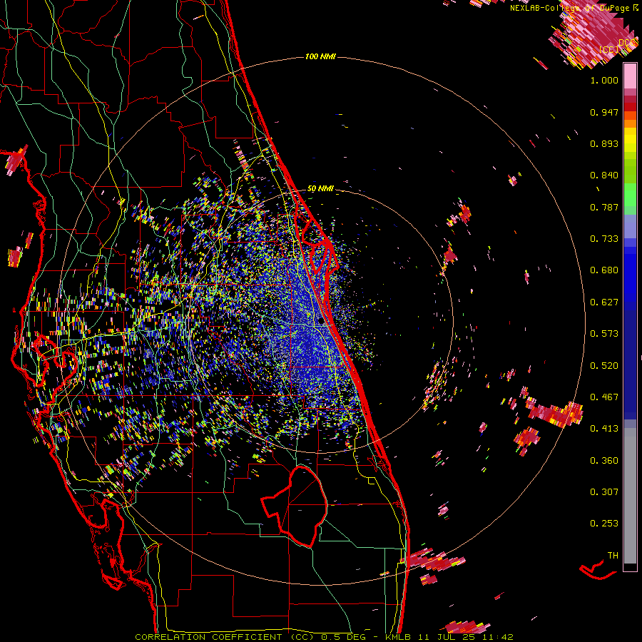Click the TH threshold label
The image size is (642, 642).
(613, 556)
